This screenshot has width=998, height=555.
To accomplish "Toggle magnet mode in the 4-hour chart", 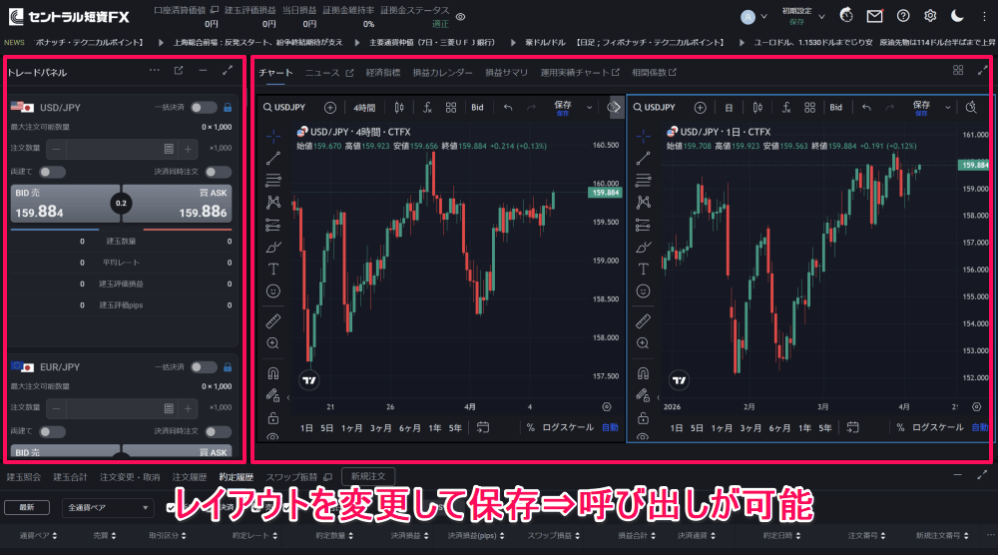I will coord(273,373).
